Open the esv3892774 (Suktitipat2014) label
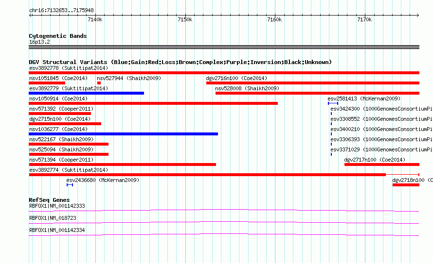This screenshot has width=433, height=263. [69, 170]
